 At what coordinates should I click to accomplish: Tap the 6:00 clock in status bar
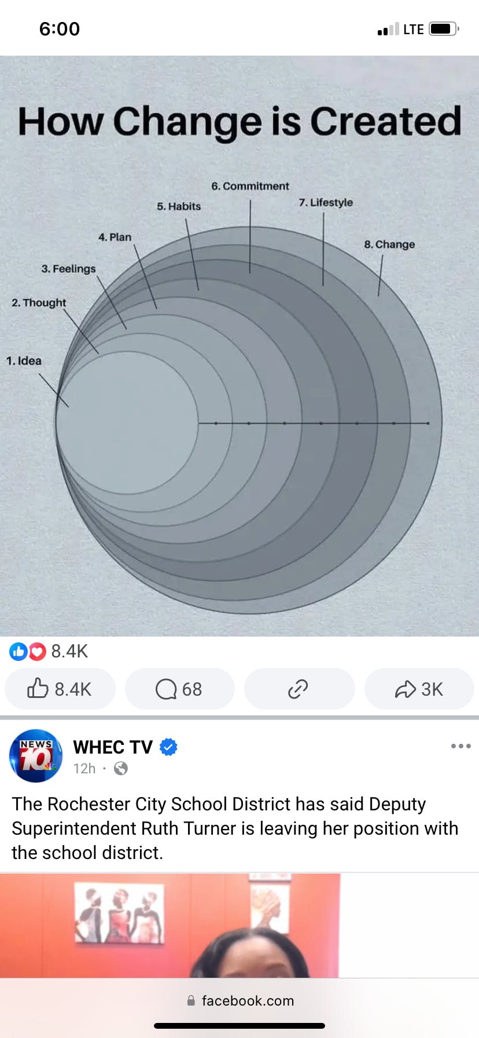coord(60,28)
